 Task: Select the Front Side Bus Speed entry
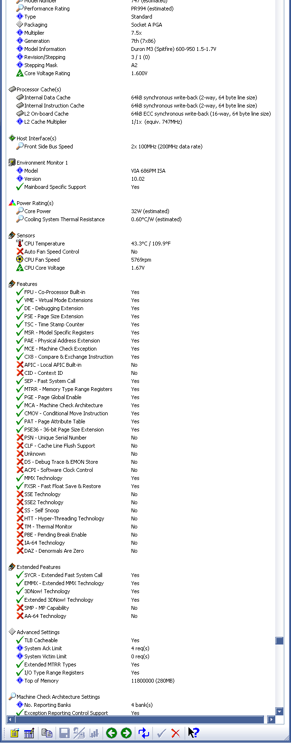point(48,147)
